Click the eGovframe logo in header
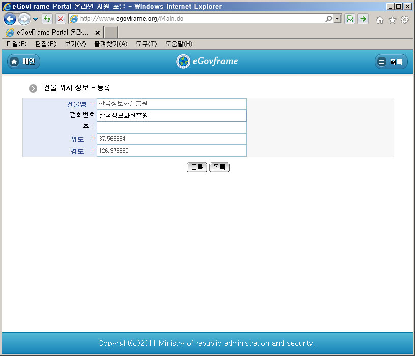This screenshot has width=415, height=356. 207,62
